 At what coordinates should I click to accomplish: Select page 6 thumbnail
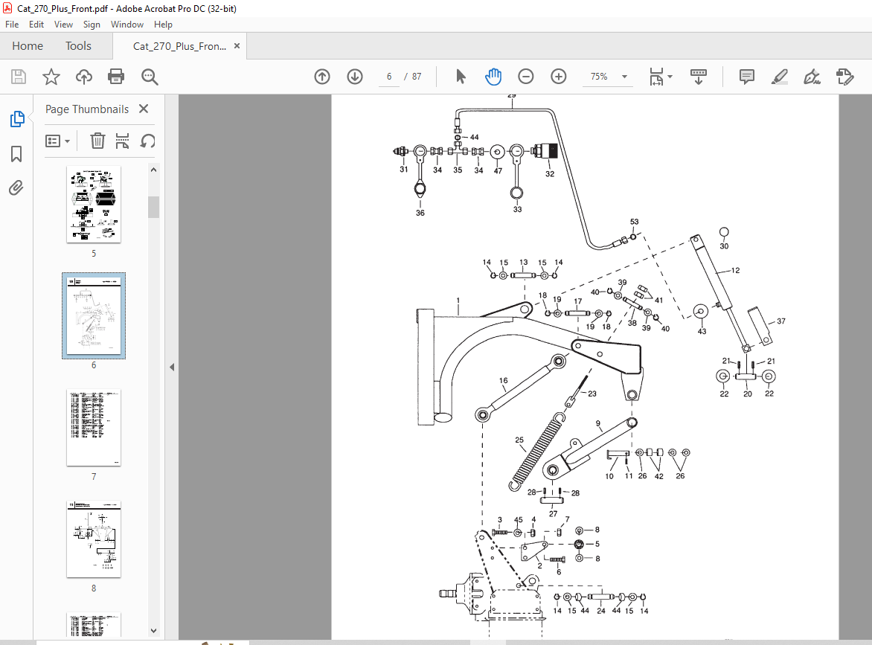pos(94,315)
